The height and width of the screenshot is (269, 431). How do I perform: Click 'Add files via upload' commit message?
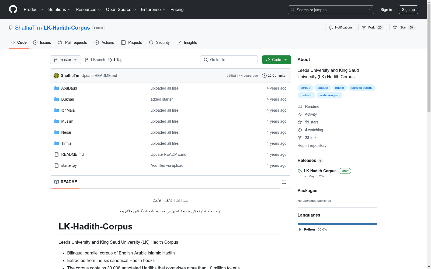167,165
